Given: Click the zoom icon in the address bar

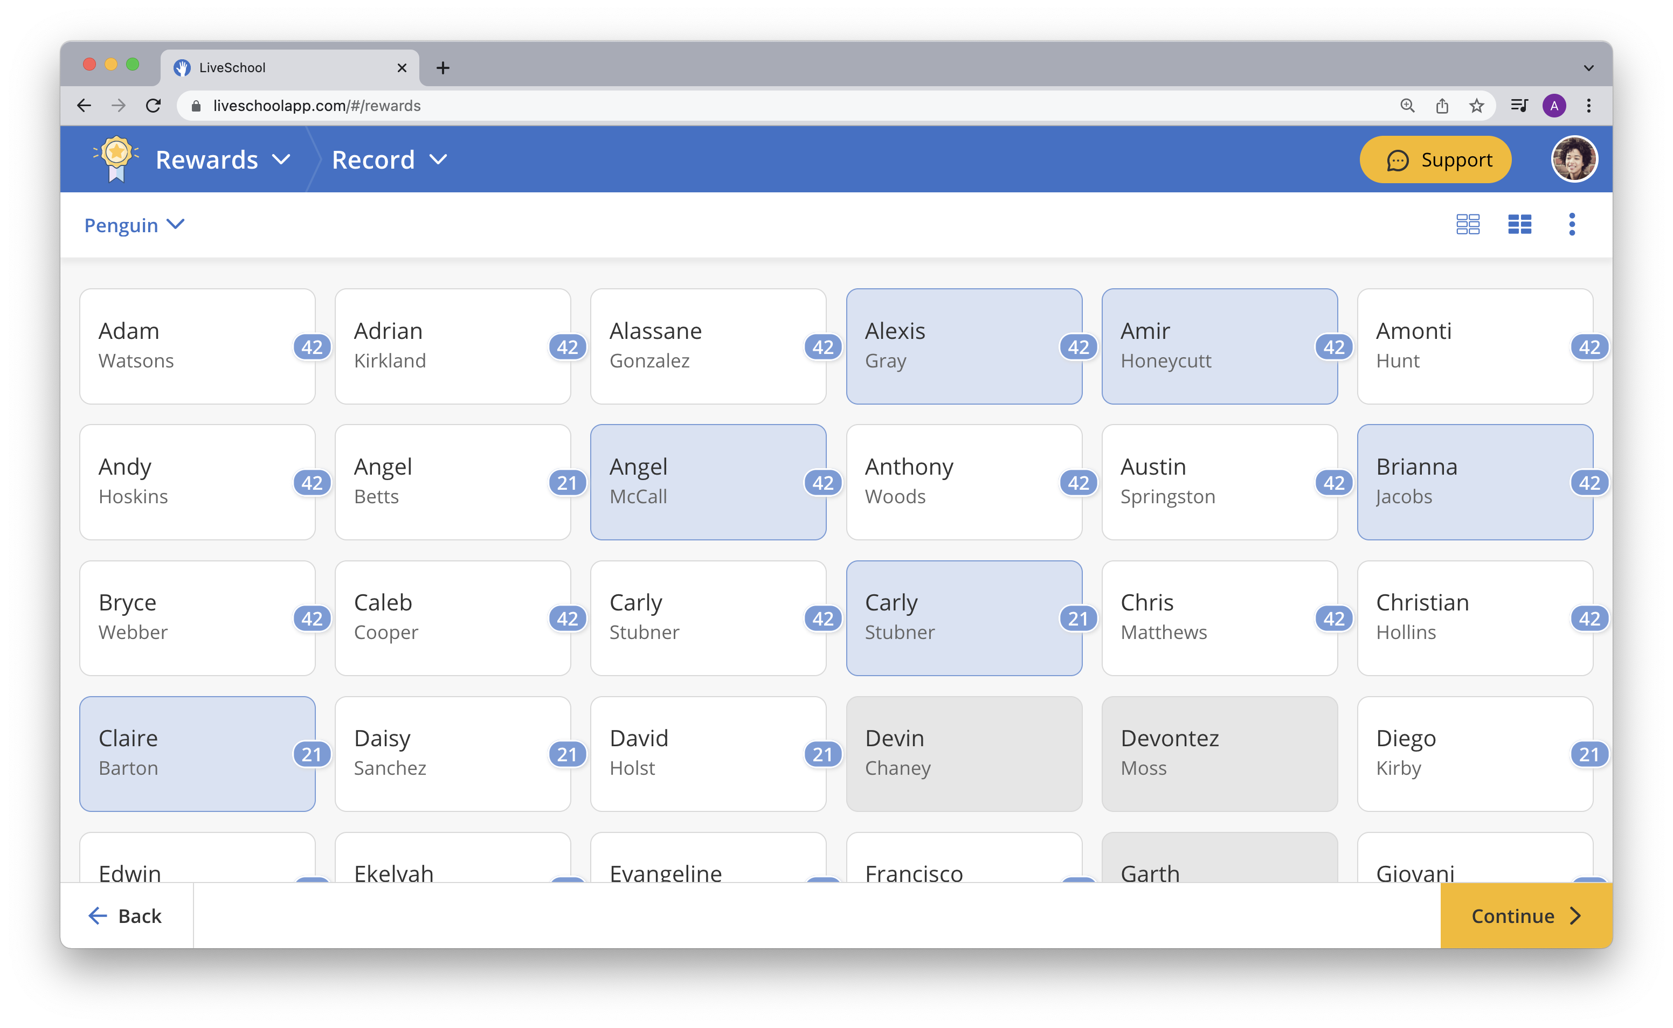Looking at the screenshot, I should (1408, 106).
